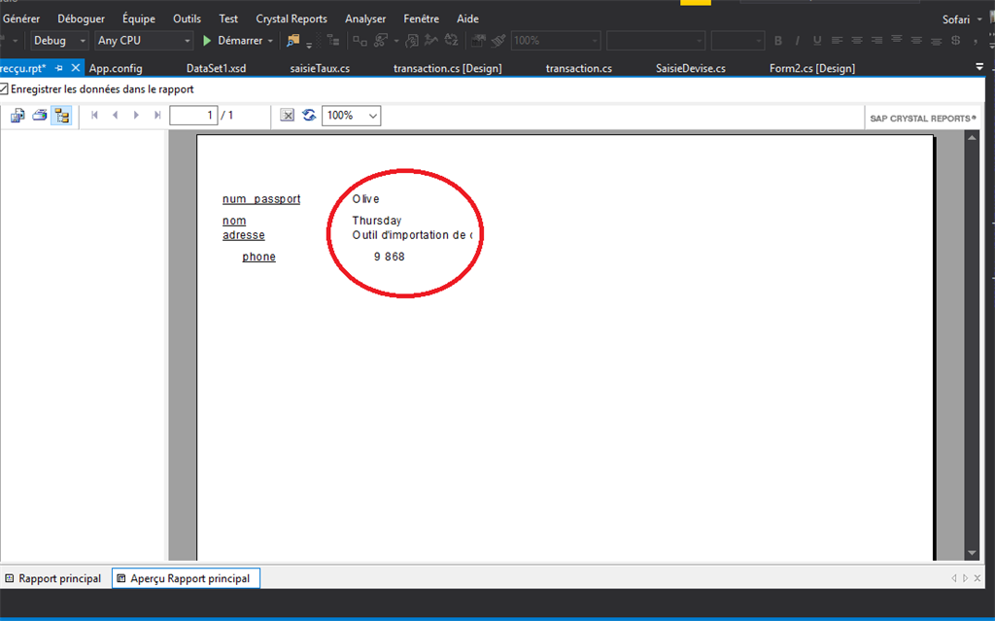The image size is (995, 621).
Task: Switch to saisieTaux.cs tab
Action: (320, 68)
